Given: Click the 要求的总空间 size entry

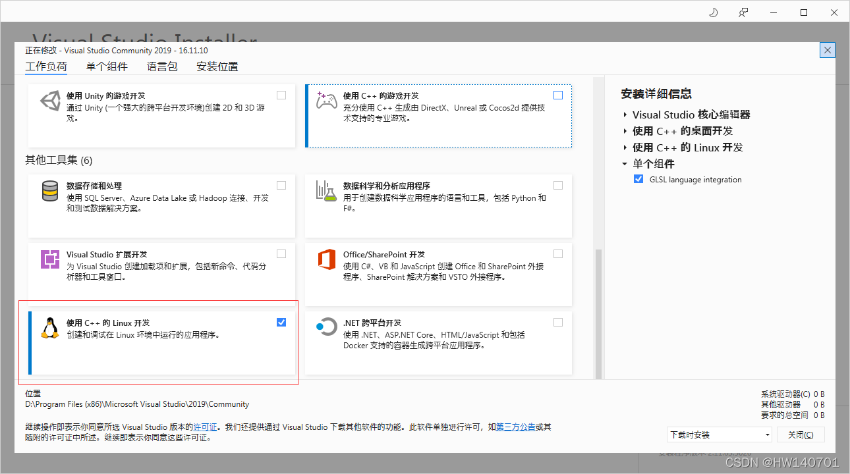Looking at the screenshot, I should click(793, 415).
